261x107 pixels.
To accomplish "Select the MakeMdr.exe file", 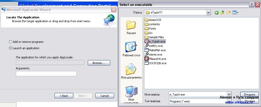I will (155, 50).
